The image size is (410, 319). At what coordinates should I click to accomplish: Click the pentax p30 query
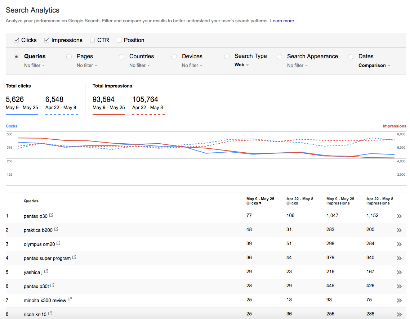[36, 216]
